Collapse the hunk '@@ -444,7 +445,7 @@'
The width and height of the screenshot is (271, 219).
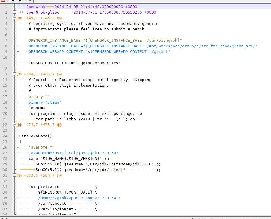pos(14,74)
